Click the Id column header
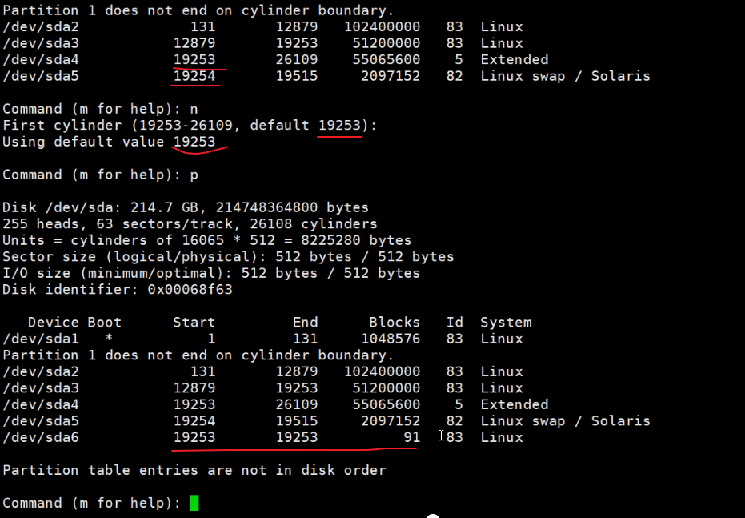Viewport: 745px width, 518px height. 455,322
